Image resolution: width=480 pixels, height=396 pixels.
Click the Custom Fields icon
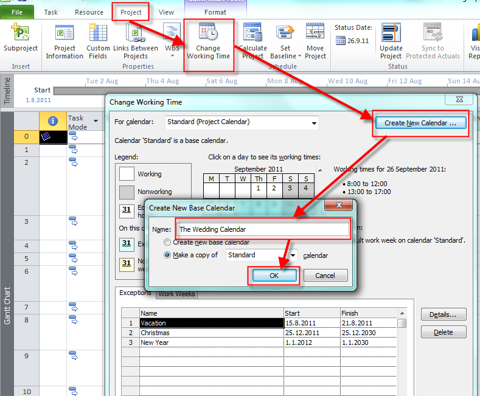(x=98, y=33)
